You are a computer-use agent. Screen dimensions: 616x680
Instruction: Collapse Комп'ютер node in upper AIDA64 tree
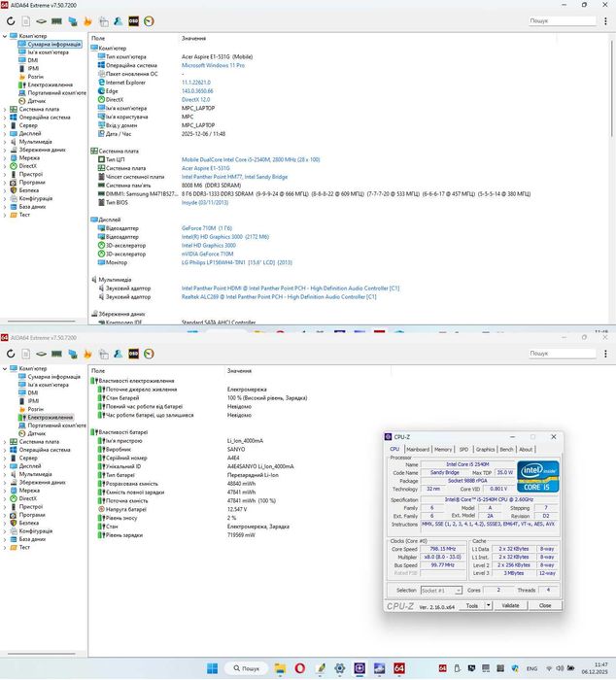[5, 37]
